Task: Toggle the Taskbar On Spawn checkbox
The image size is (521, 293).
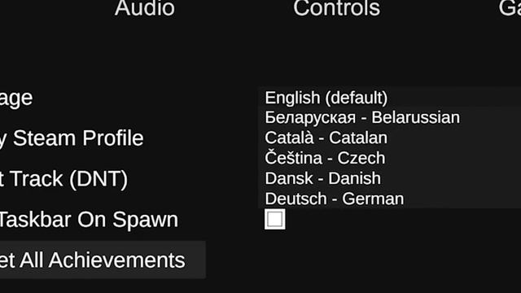Action: tap(275, 219)
